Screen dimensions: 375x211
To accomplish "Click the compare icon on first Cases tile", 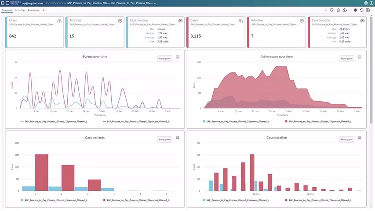I will [59, 21].
